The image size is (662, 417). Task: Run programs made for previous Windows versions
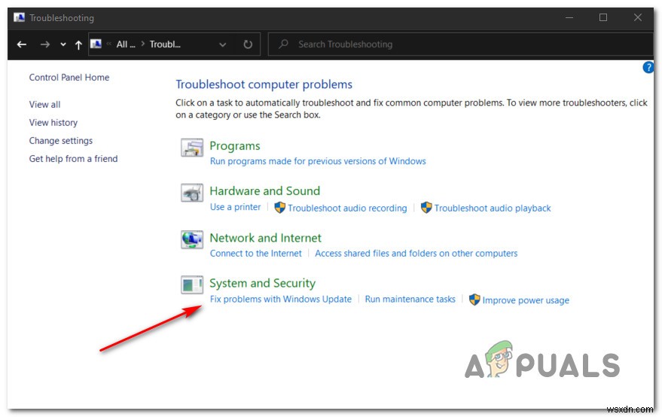click(318, 161)
